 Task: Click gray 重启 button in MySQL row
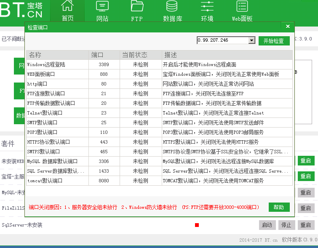[306, 192]
